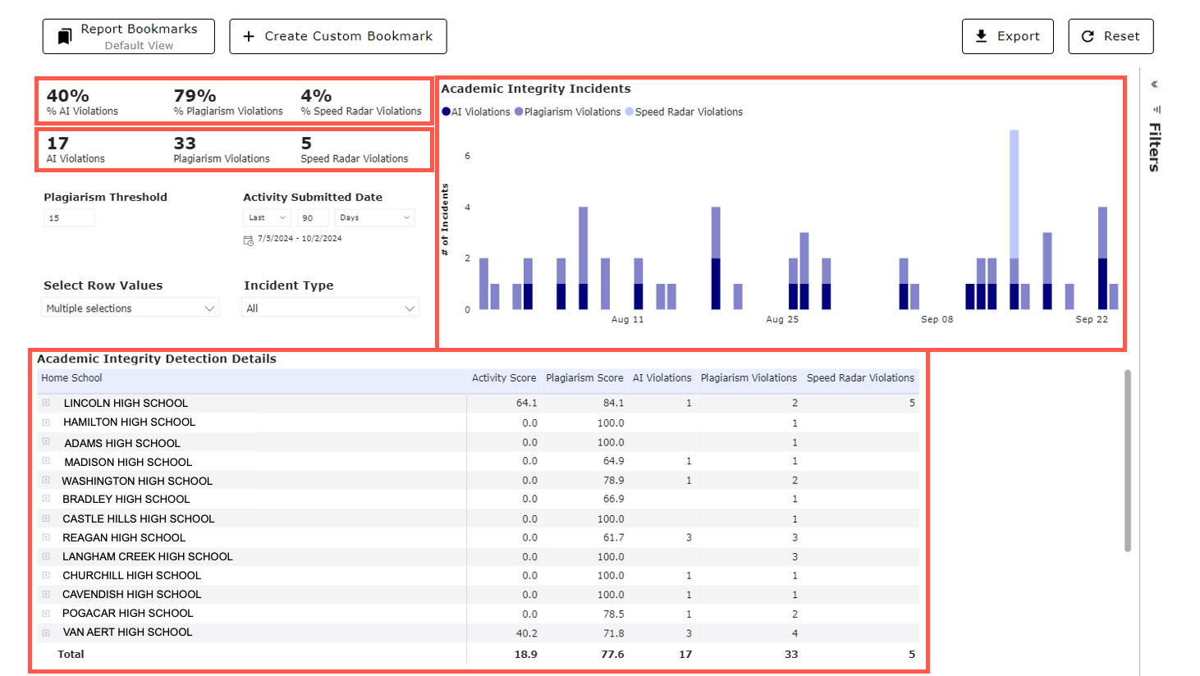Click the 5 Speed Radar Violations count
This screenshot has height=676, width=1200.
[355, 150]
